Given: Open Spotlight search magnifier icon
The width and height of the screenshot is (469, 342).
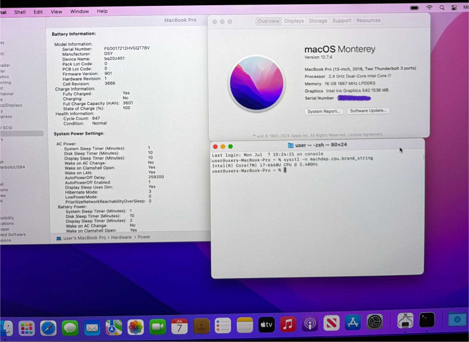Looking at the screenshot, I should click(x=442, y=8).
